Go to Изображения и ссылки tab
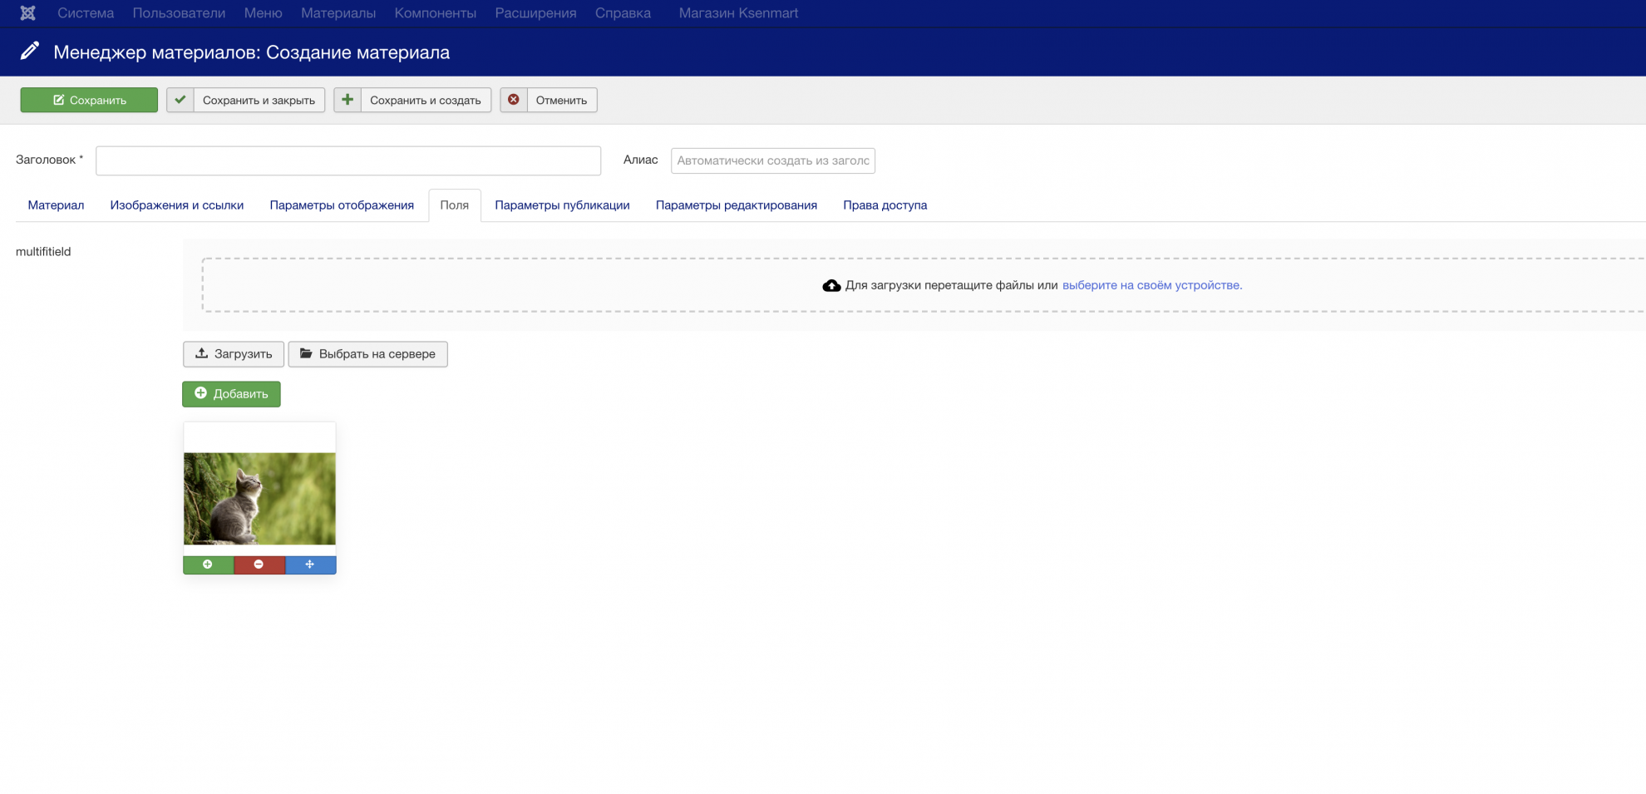Screen dimensions: 1646x794 (176, 205)
